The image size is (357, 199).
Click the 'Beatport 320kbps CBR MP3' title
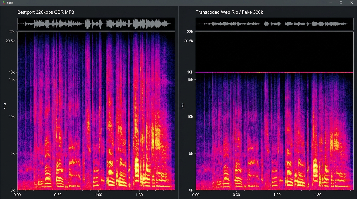point(46,12)
